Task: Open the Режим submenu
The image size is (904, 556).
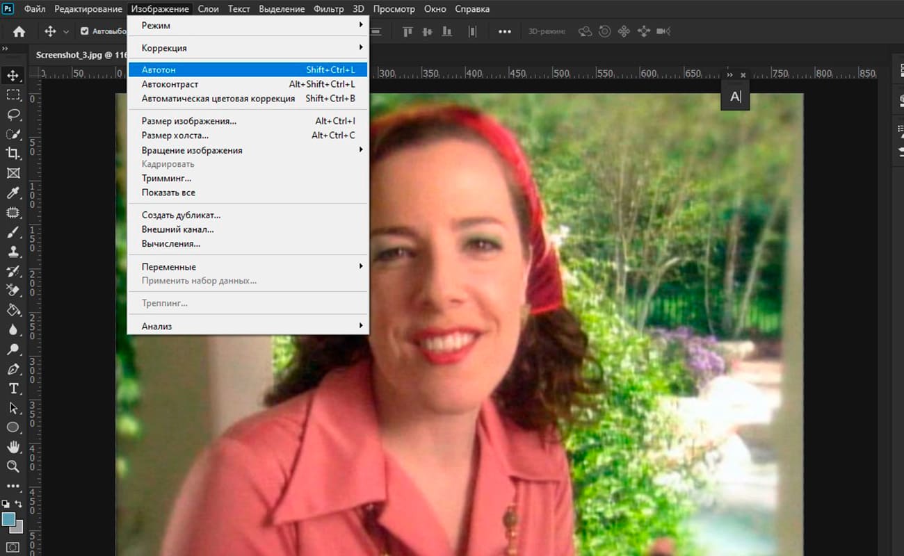Action: [x=248, y=25]
